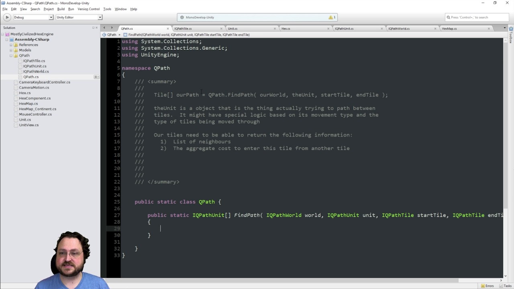Select HexComponent.cs in the solution tree
Viewport: 514px width, 289px height.
(35, 98)
